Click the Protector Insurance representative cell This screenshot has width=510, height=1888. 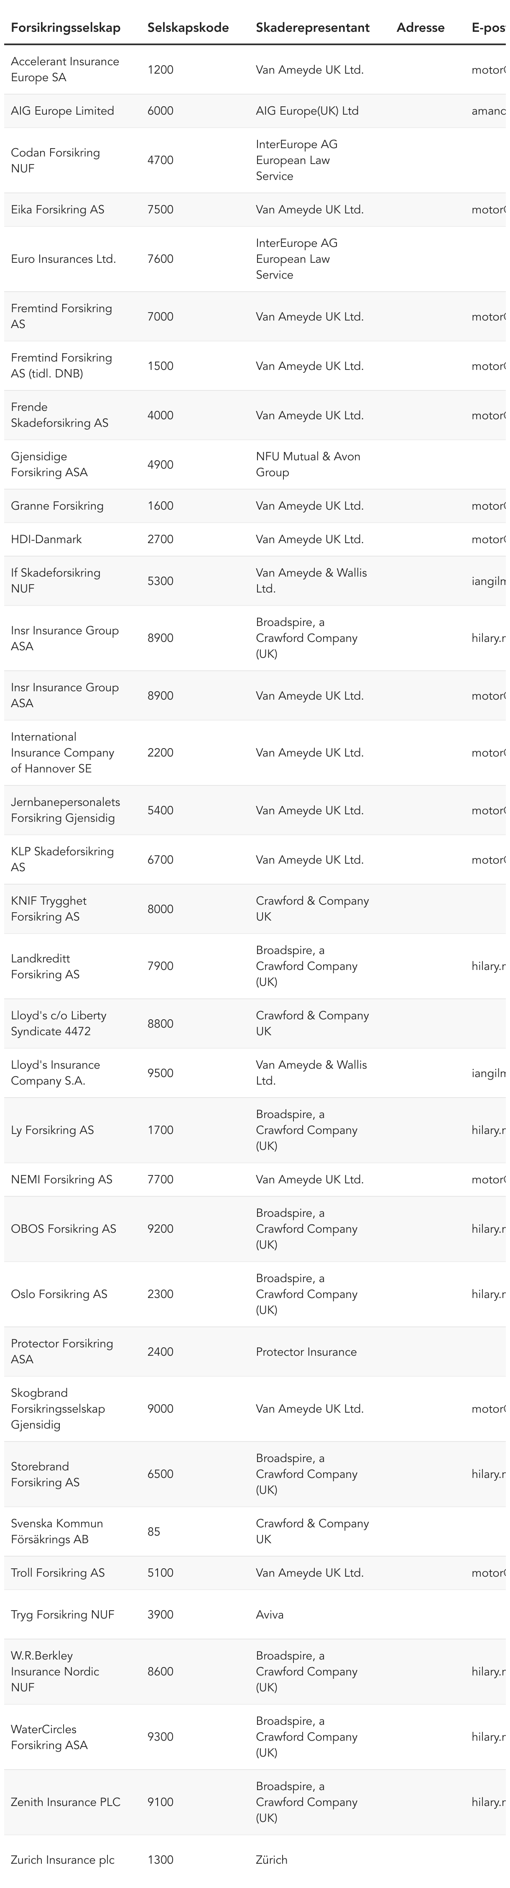(306, 1352)
